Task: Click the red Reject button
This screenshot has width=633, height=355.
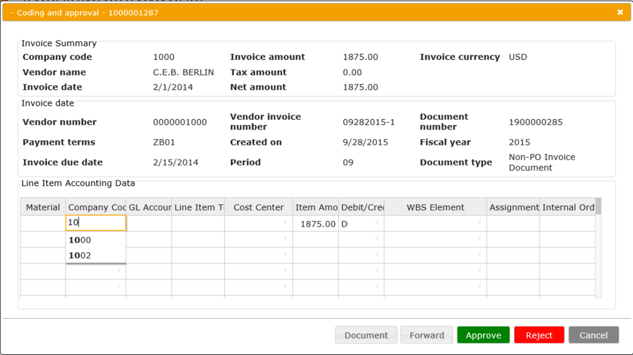Action: (539, 335)
